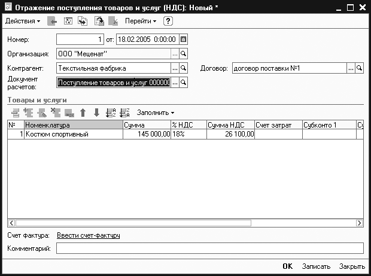Click the copy row icon in table toolbar
The width and height of the screenshot is (371, 276).
(28, 113)
